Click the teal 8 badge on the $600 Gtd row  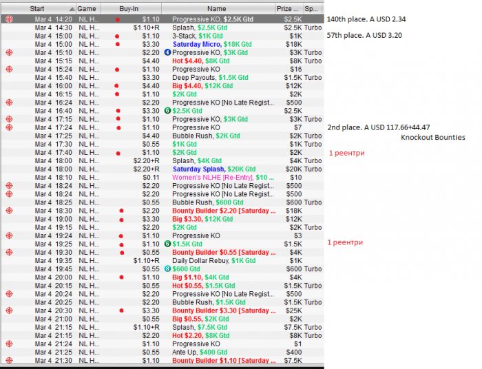(167, 269)
